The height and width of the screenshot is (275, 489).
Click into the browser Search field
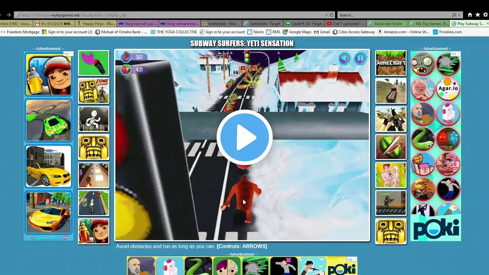(x=393, y=15)
